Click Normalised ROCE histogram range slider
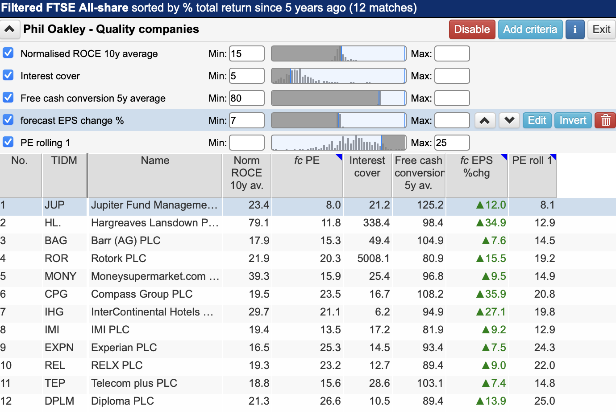 (339, 53)
